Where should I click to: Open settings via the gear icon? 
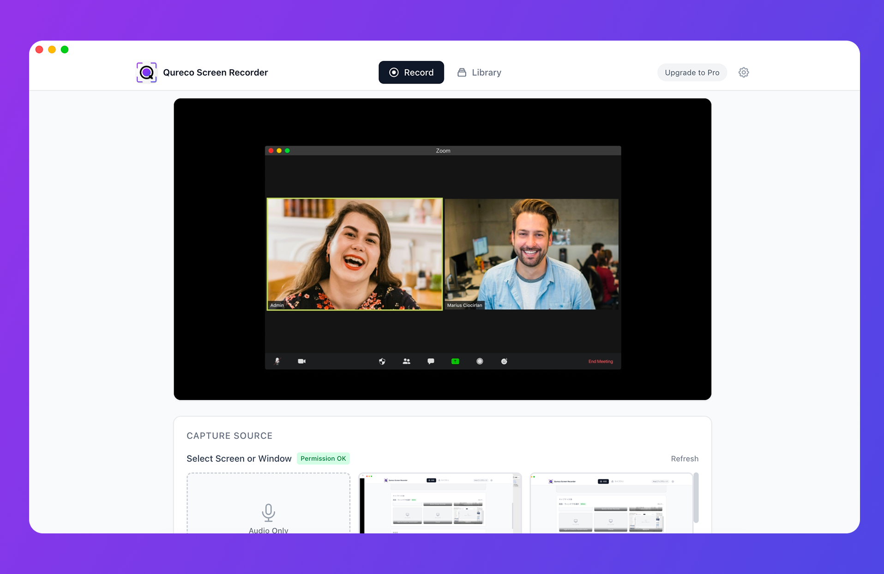tap(743, 72)
